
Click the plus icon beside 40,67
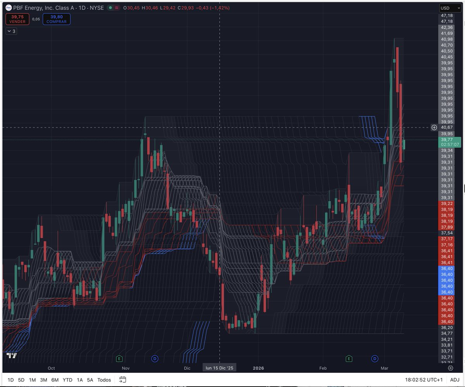(434, 127)
